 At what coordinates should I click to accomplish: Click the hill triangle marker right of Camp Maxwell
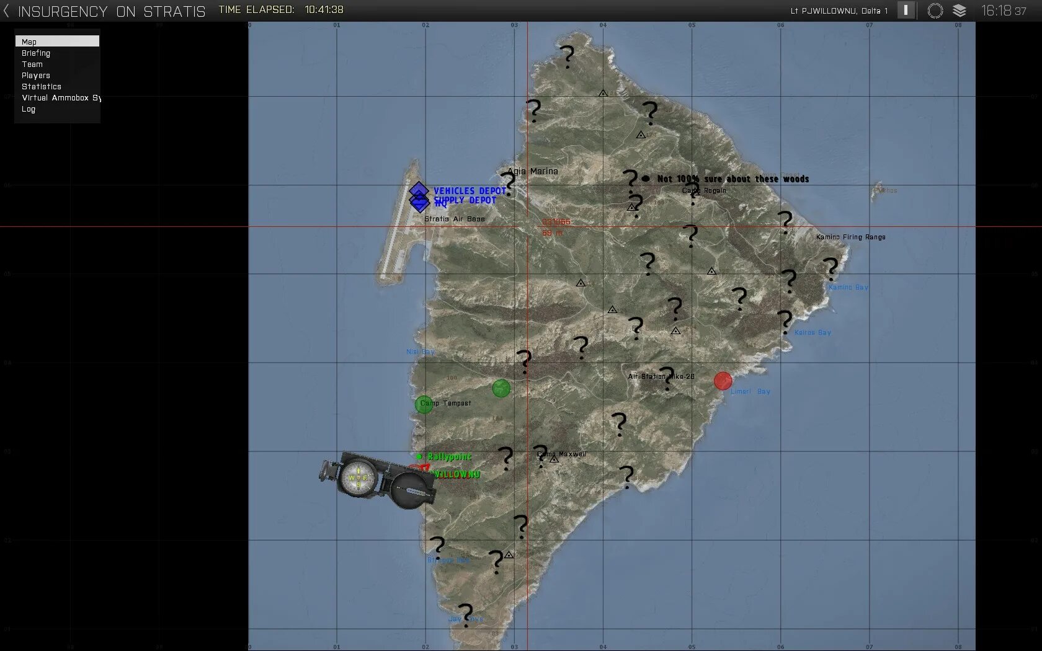pos(554,459)
